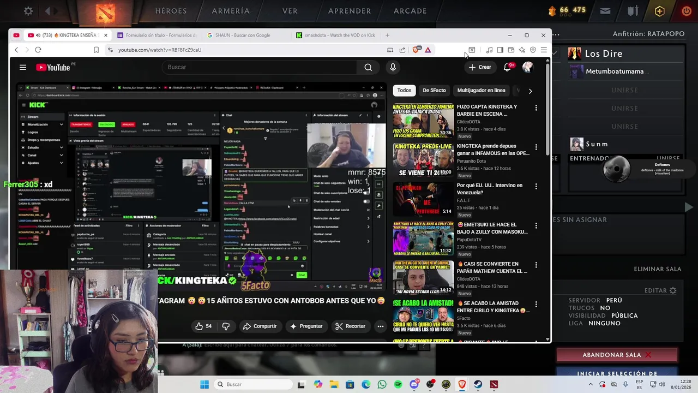Image resolution: width=698 pixels, height=393 pixels.
Task: Open options for EMETSUKI LE HACE video
Action: [x=536, y=225]
